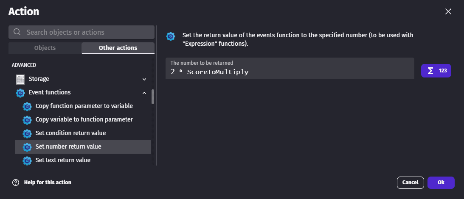Click the Storage category icon
The height and width of the screenshot is (199, 464).
click(20, 79)
